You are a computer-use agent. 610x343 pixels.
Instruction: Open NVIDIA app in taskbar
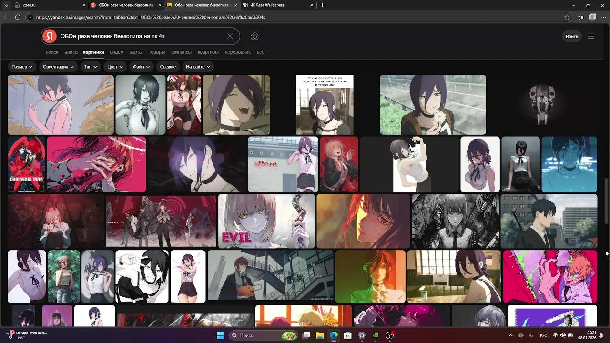click(x=376, y=335)
